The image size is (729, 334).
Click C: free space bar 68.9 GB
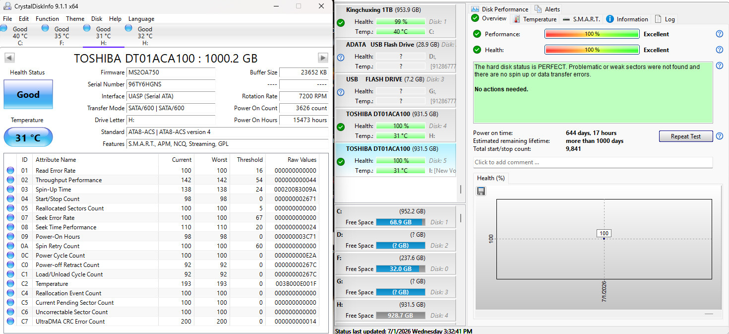[x=401, y=222]
